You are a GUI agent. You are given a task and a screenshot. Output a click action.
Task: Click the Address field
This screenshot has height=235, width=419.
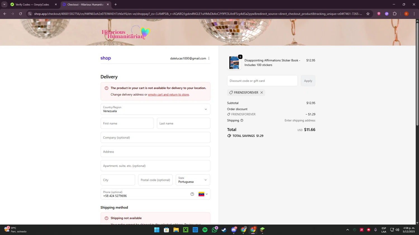point(155,152)
